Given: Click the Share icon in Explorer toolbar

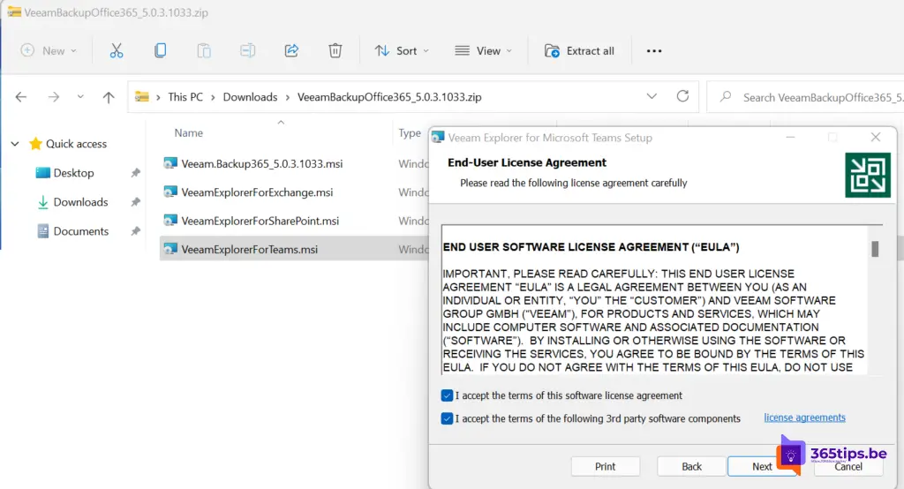Looking at the screenshot, I should click(x=291, y=50).
